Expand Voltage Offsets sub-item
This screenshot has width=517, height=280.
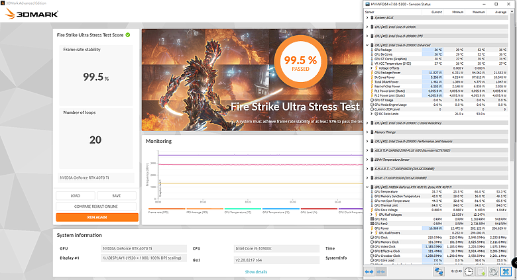point(372,68)
